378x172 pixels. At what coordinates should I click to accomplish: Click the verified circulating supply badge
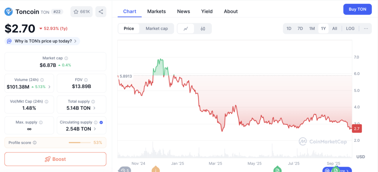click(101, 122)
